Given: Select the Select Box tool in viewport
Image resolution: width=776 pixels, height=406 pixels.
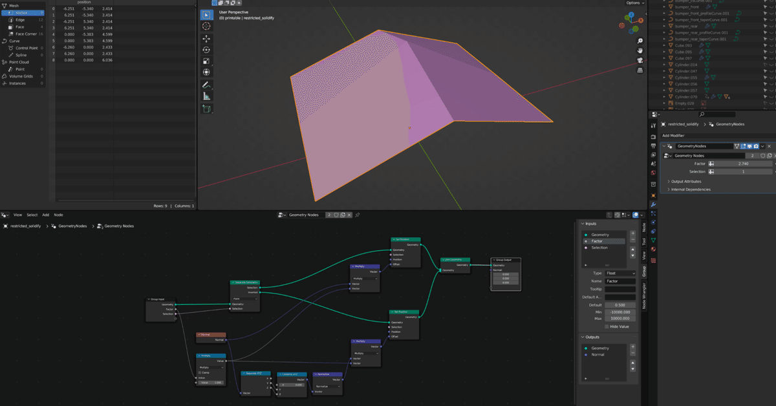Looking at the screenshot, I should (206, 15).
